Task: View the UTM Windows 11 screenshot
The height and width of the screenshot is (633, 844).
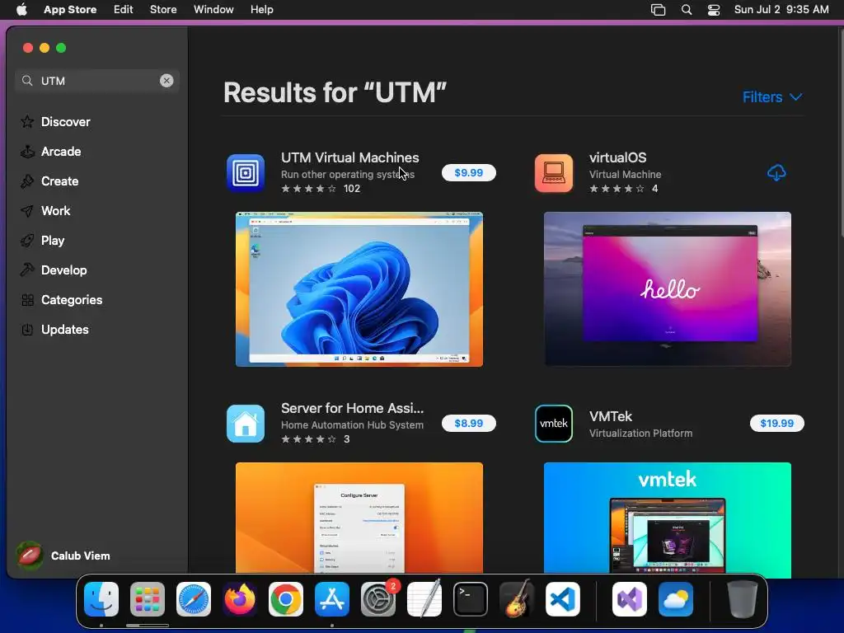Action: click(x=359, y=289)
